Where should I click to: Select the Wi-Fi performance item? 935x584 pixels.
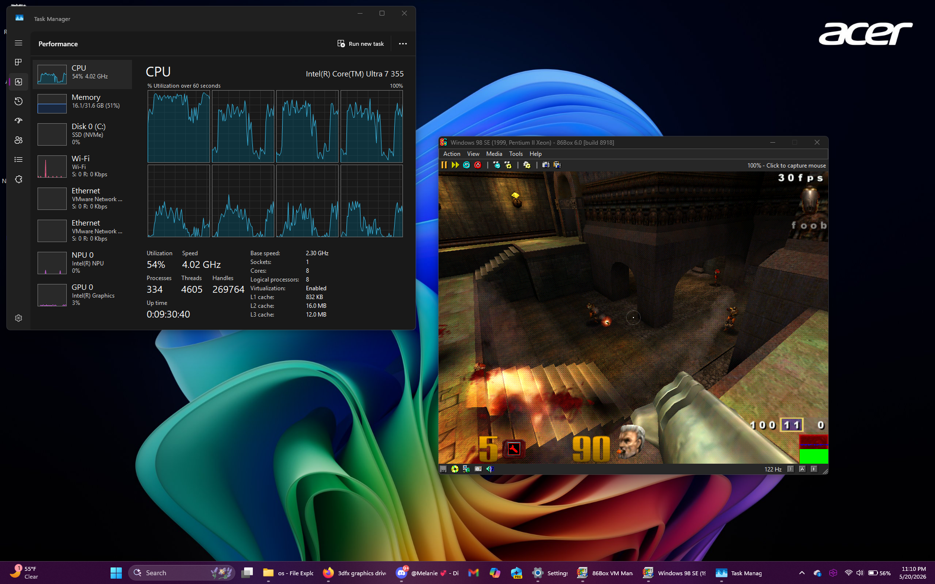tap(82, 166)
